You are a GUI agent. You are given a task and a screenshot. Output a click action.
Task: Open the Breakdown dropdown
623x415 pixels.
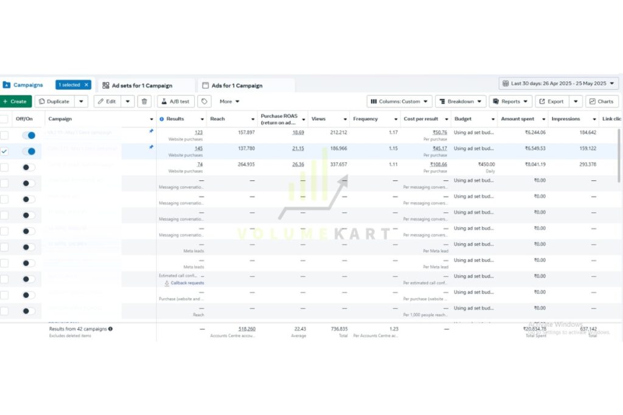(x=461, y=101)
